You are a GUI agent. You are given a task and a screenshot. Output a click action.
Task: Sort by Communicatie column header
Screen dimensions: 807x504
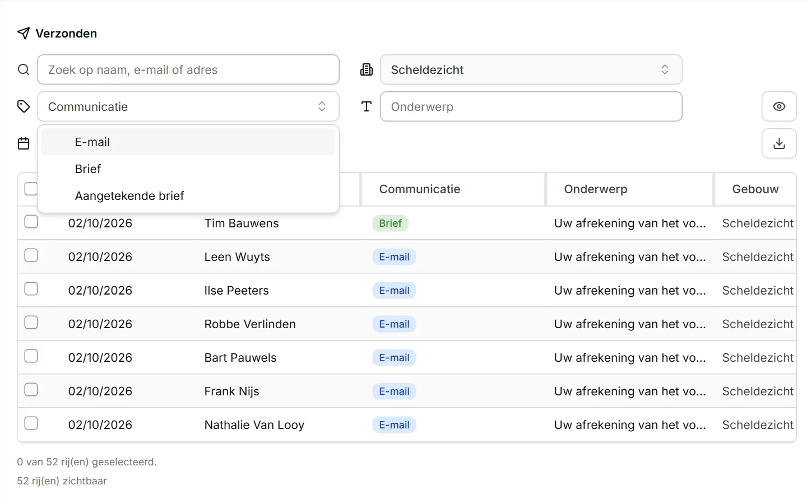pos(420,189)
